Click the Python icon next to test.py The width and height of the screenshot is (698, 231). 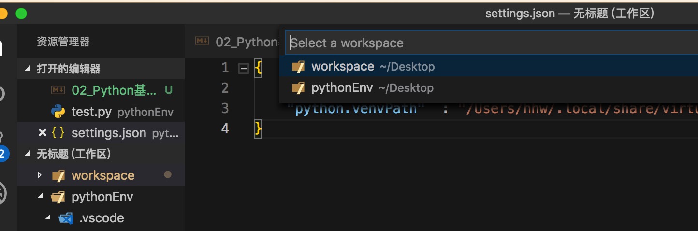(58, 112)
